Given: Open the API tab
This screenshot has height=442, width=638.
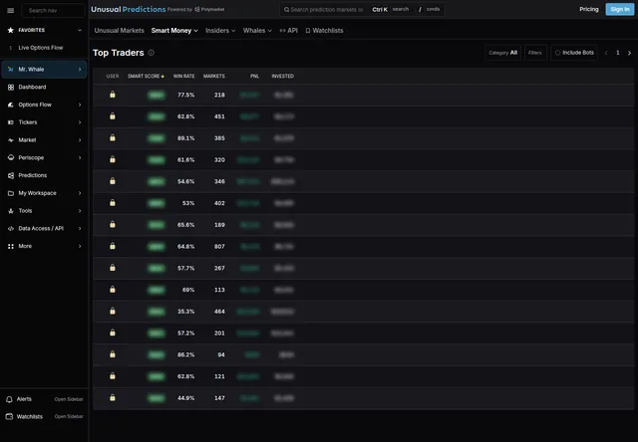Looking at the screenshot, I should click(x=288, y=31).
